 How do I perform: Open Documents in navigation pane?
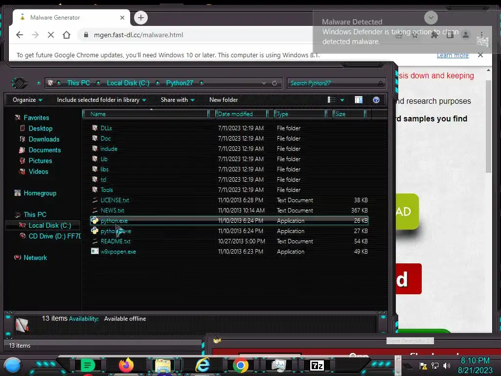tap(45, 150)
